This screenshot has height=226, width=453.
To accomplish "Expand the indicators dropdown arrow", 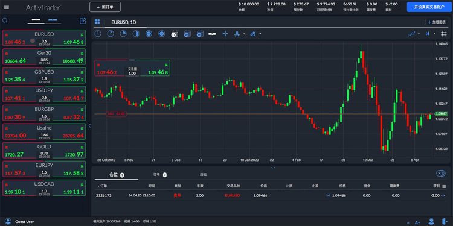I will pyautogui.click(x=419, y=34).
